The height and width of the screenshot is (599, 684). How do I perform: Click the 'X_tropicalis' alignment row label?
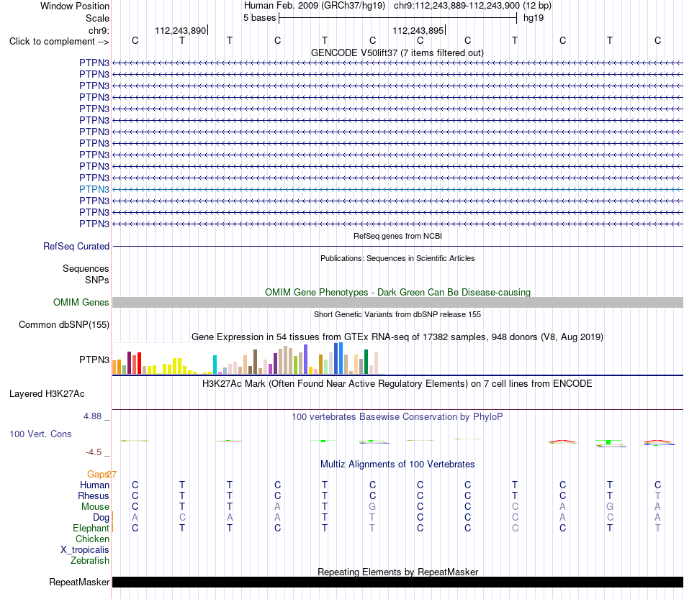click(85, 550)
